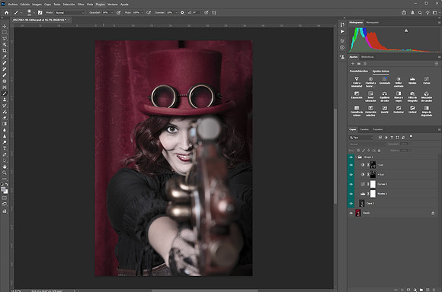Select the Ajustes únicos view
Viewport: 442px width, 292px height.
[380, 71]
